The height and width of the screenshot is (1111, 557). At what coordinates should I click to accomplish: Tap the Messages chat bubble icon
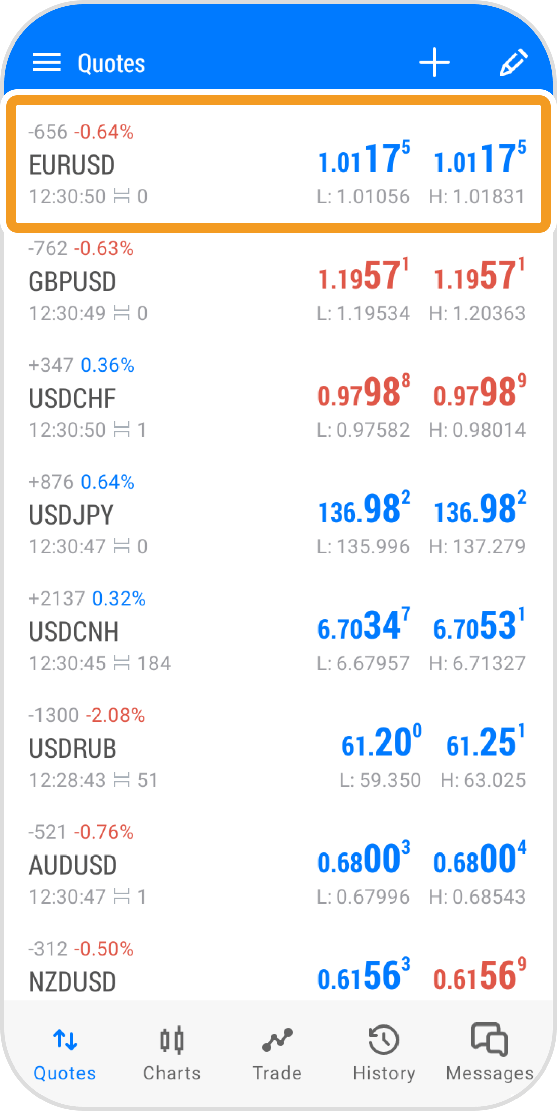(x=489, y=1039)
